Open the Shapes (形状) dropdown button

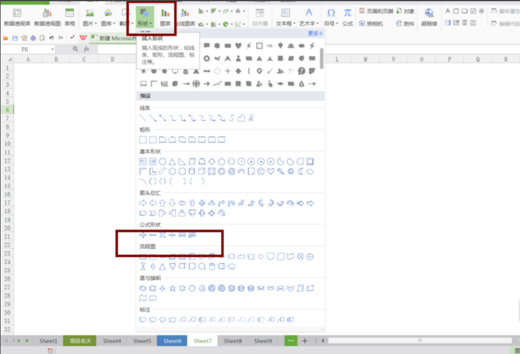tap(145, 17)
